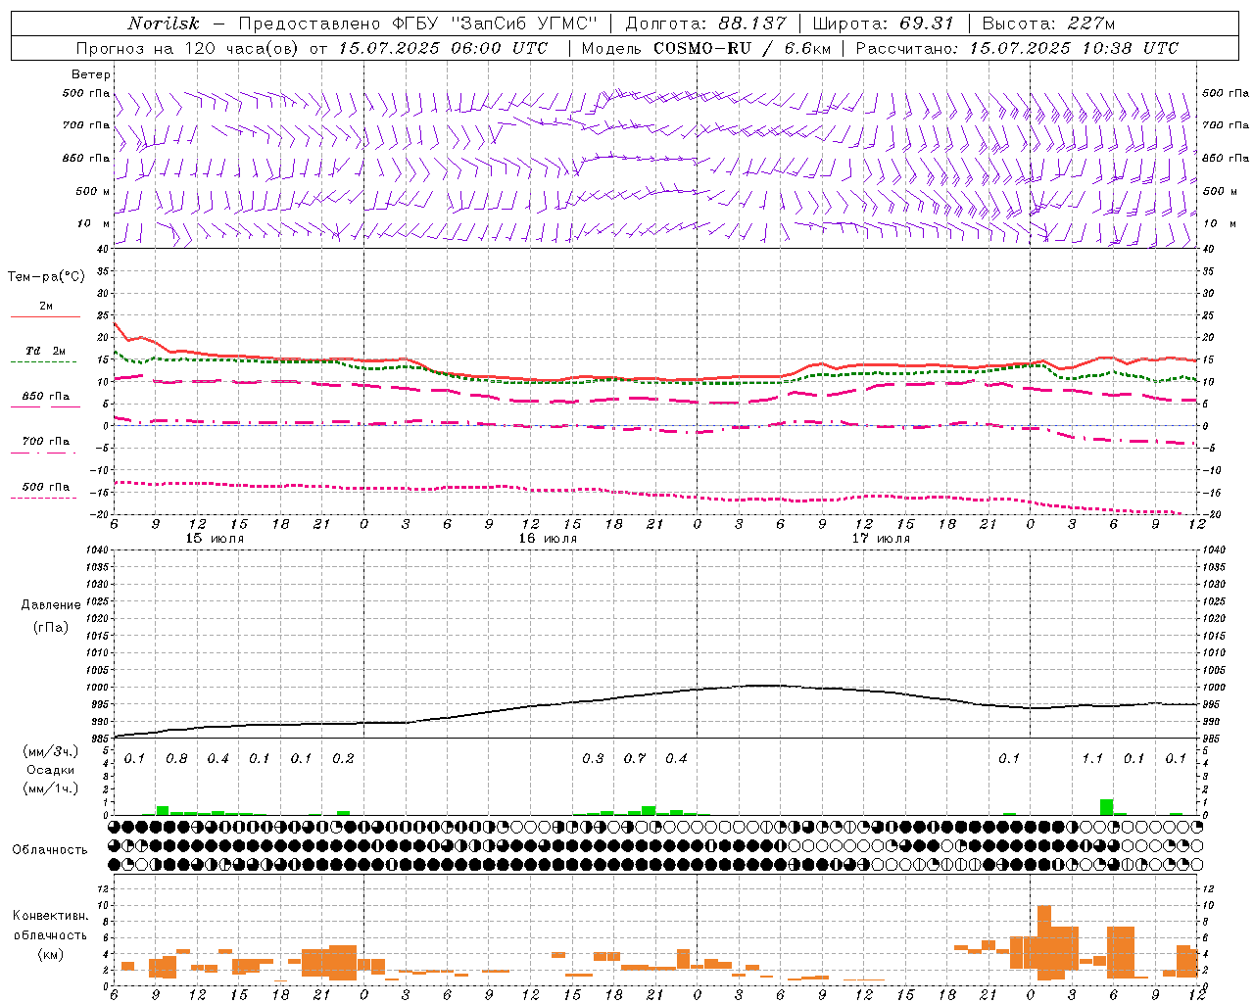Viewport: 1254px width, 1003px height.
Task: Click the 0.7 precipitation amount value
Action: pos(635,758)
